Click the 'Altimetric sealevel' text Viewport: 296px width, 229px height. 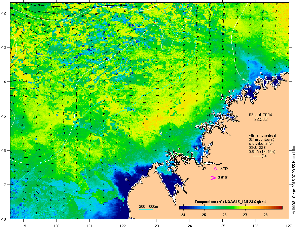pyautogui.click(x=262, y=135)
